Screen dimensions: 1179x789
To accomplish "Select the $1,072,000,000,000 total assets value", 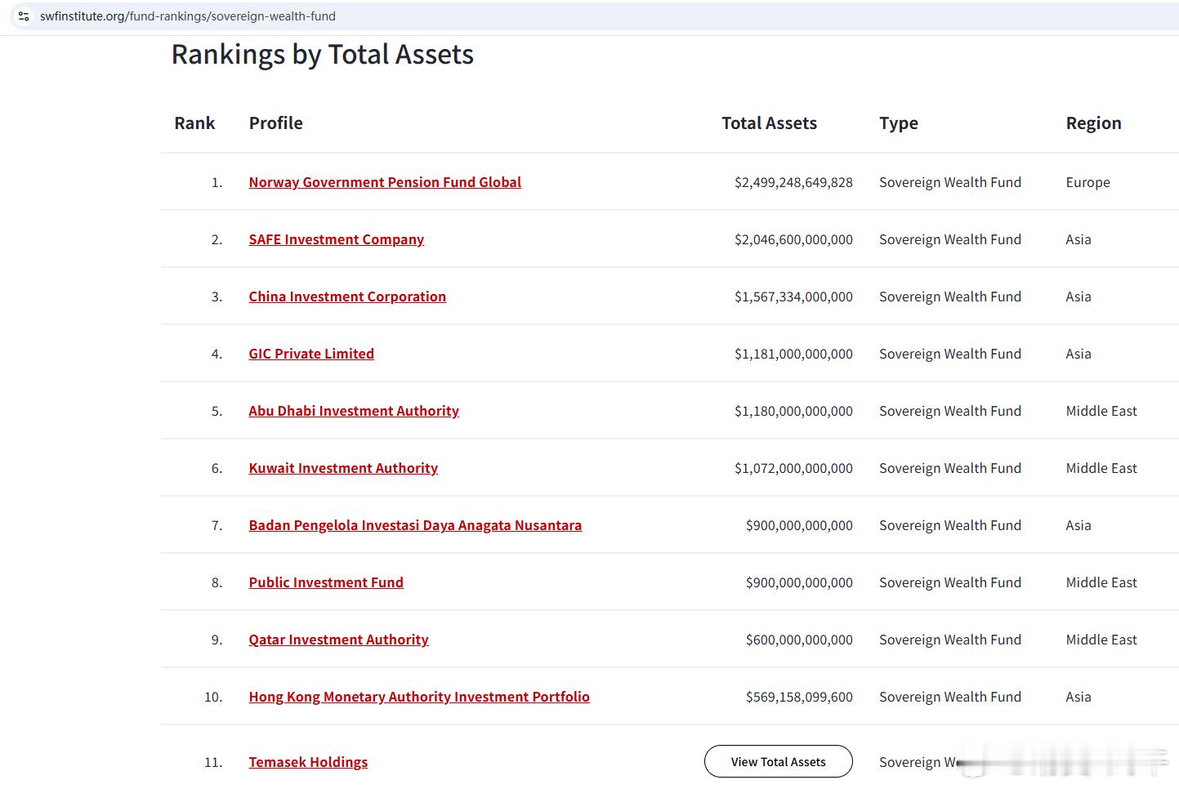I will click(x=793, y=468).
